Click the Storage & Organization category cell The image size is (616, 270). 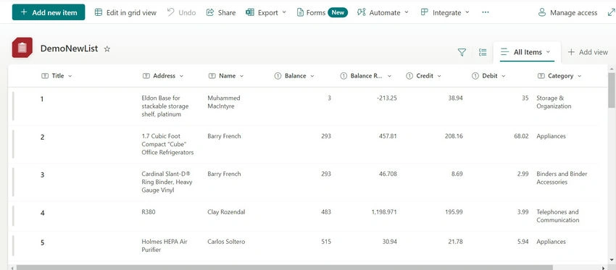[554, 102]
